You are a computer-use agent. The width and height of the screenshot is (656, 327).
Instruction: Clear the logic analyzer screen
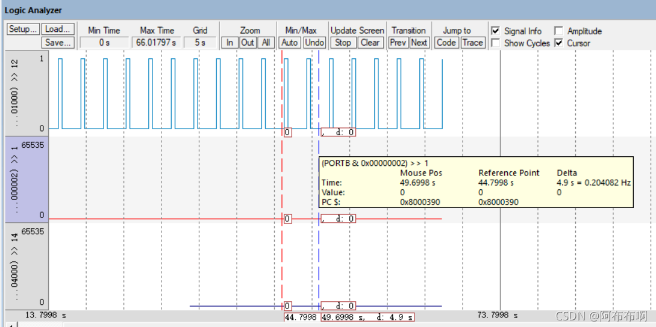click(x=370, y=43)
